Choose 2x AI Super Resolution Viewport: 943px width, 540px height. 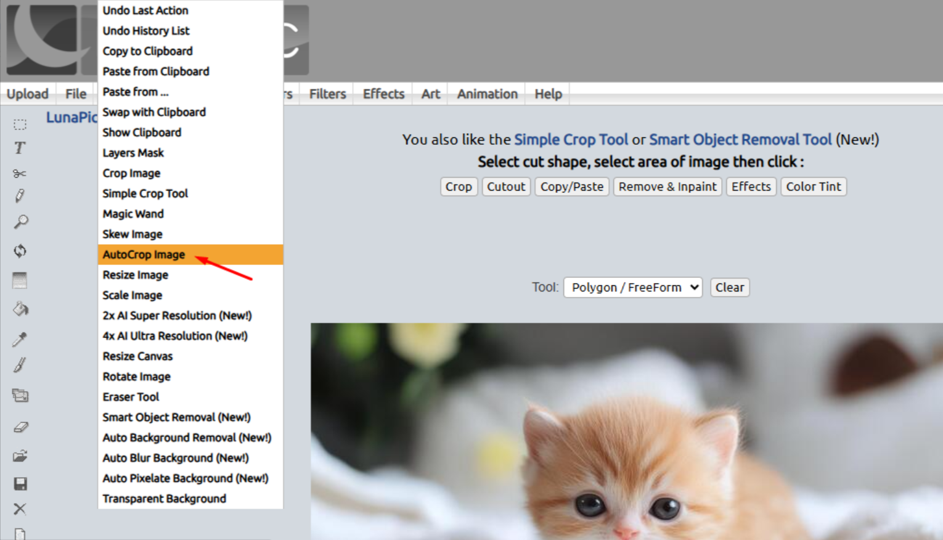coord(190,316)
